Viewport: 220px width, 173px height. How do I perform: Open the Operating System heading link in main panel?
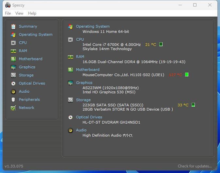point(93,26)
